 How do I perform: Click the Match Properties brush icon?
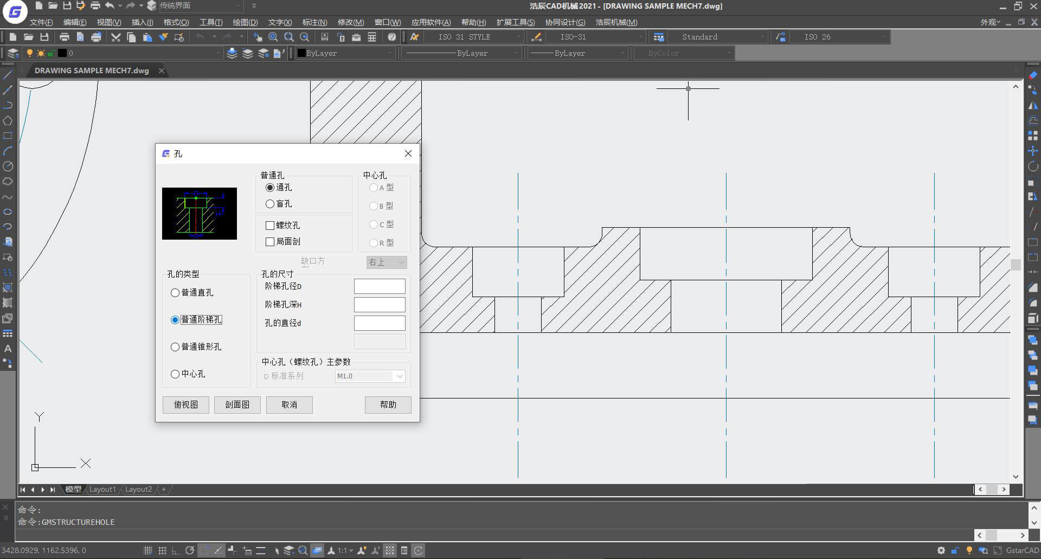(x=163, y=37)
